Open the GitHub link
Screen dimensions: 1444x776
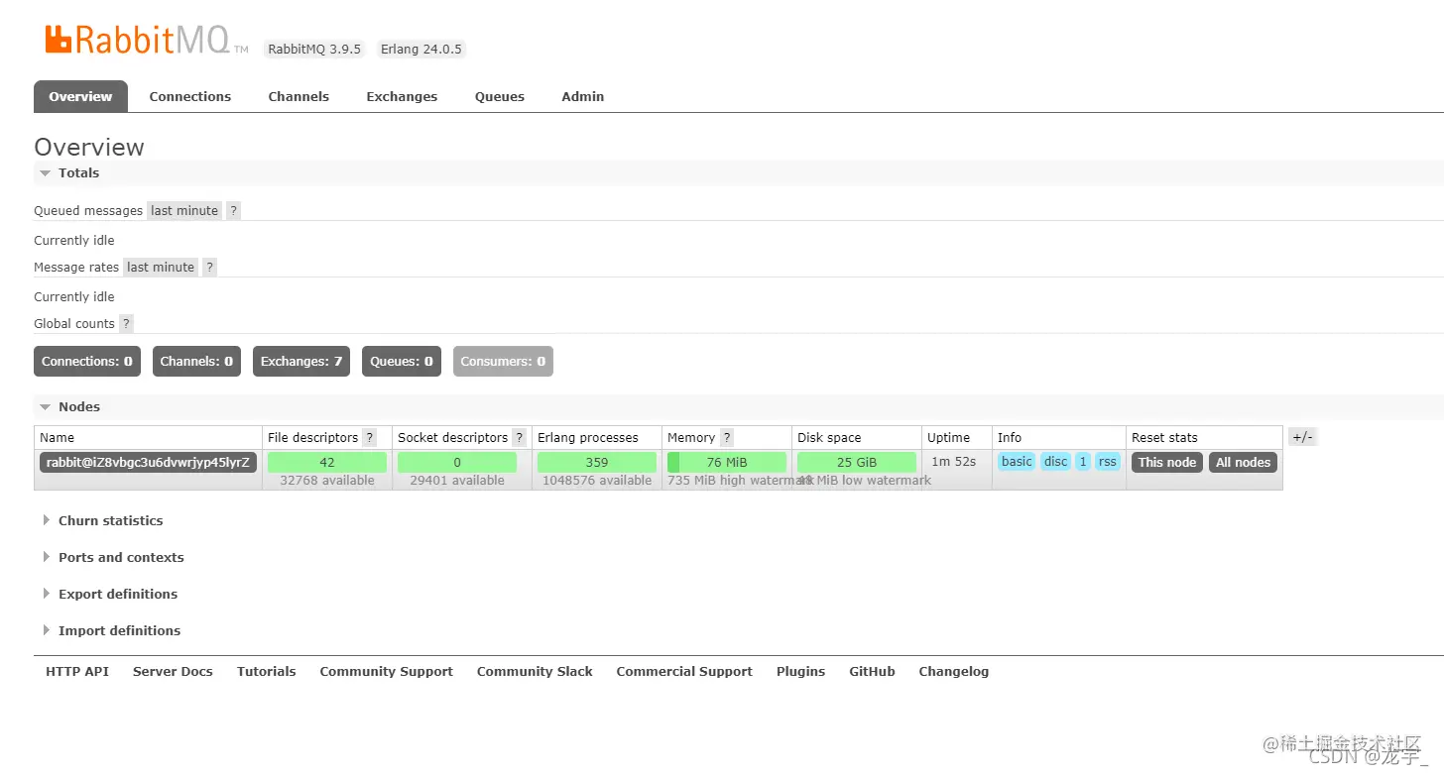[872, 671]
